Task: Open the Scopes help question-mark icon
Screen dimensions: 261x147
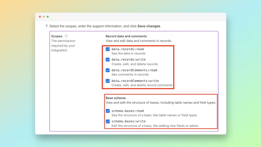Action: (x=66, y=36)
